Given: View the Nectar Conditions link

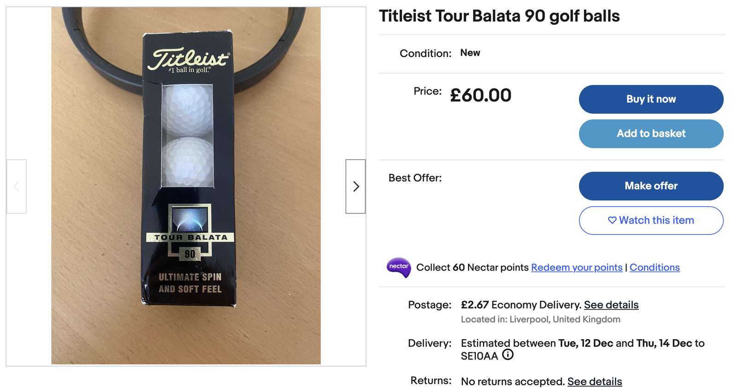Looking at the screenshot, I should pos(655,267).
